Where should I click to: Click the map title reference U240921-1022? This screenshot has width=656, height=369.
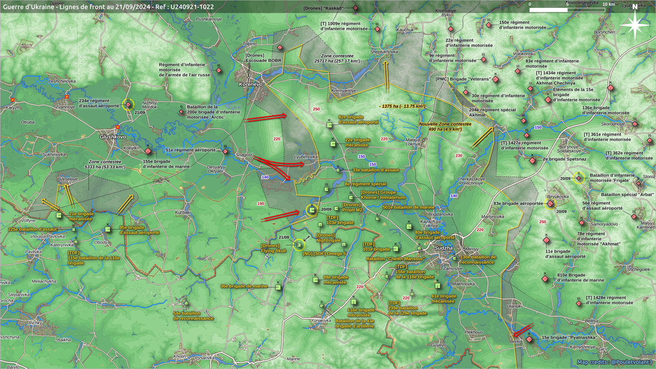(x=192, y=6)
